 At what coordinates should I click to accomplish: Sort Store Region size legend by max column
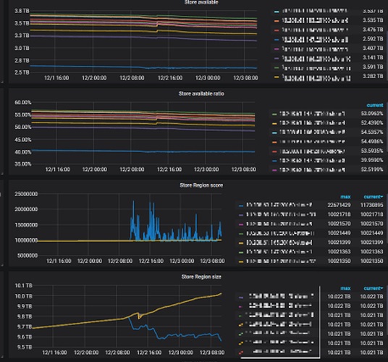tap(345, 288)
